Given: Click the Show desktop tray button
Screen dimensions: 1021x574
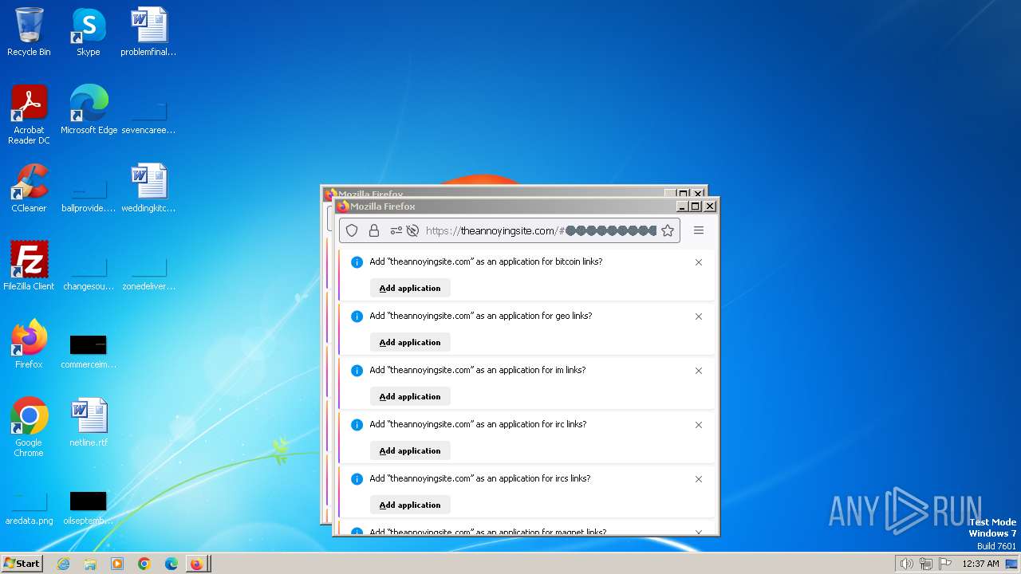Looking at the screenshot, I should pyautogui.click(x=1011, y=564).
